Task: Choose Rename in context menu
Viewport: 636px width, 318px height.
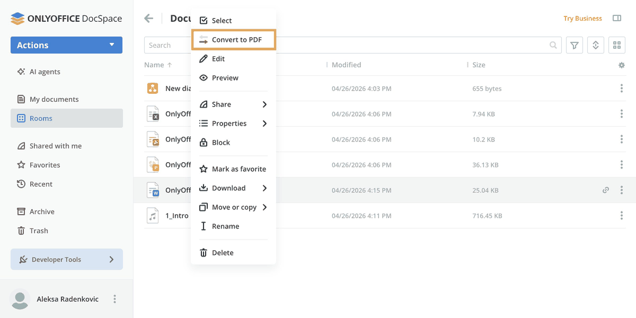Action: coord(233,226)
